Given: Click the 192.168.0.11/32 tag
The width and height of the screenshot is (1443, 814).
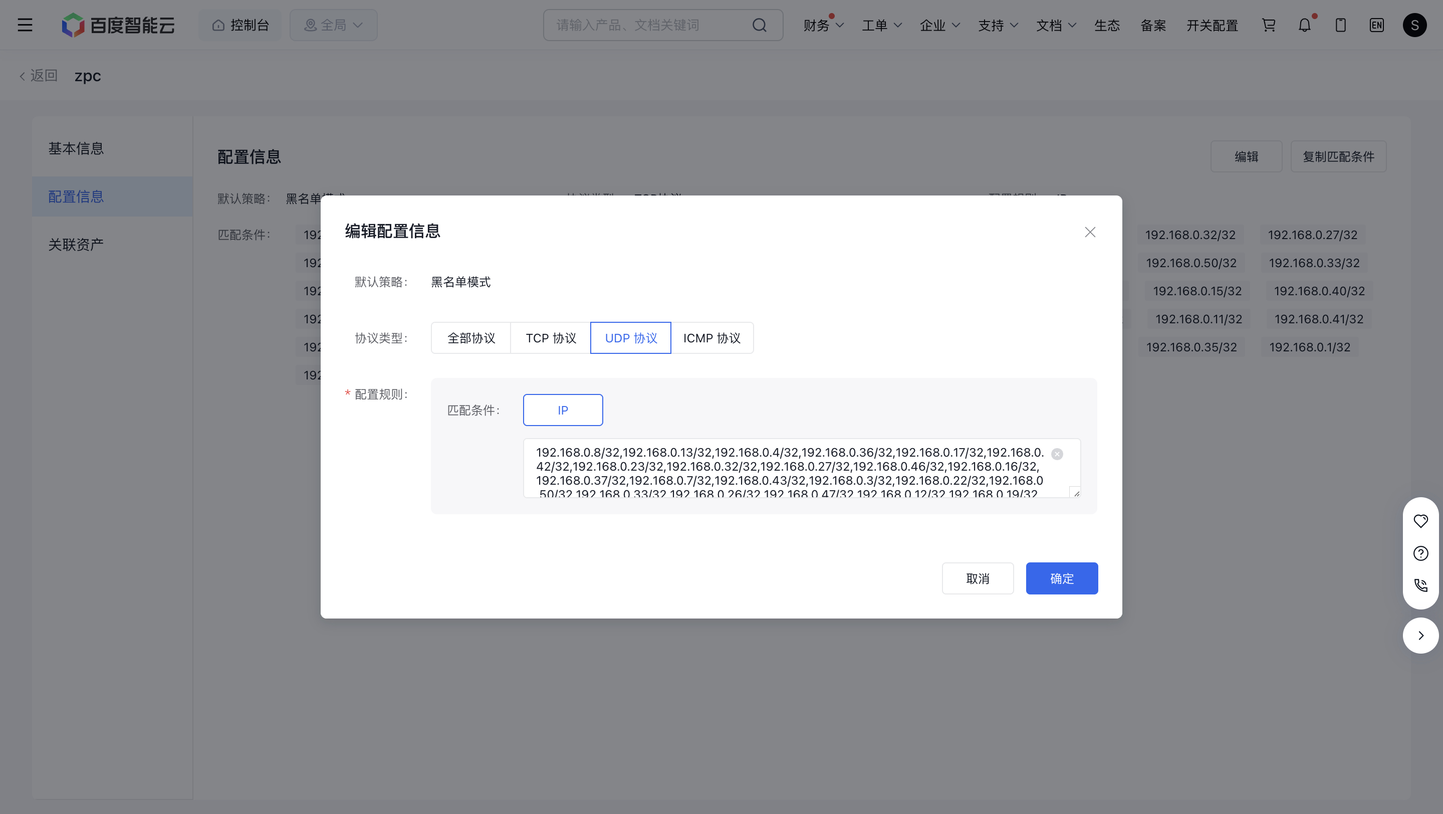Looking at the screenshot, I should tap(1199, 319).
